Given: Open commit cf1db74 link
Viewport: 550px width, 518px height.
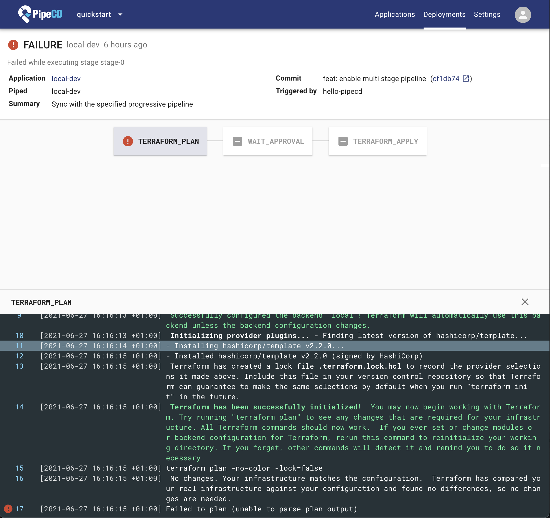Looking at the screenshot, I should (x=446, y=79).
